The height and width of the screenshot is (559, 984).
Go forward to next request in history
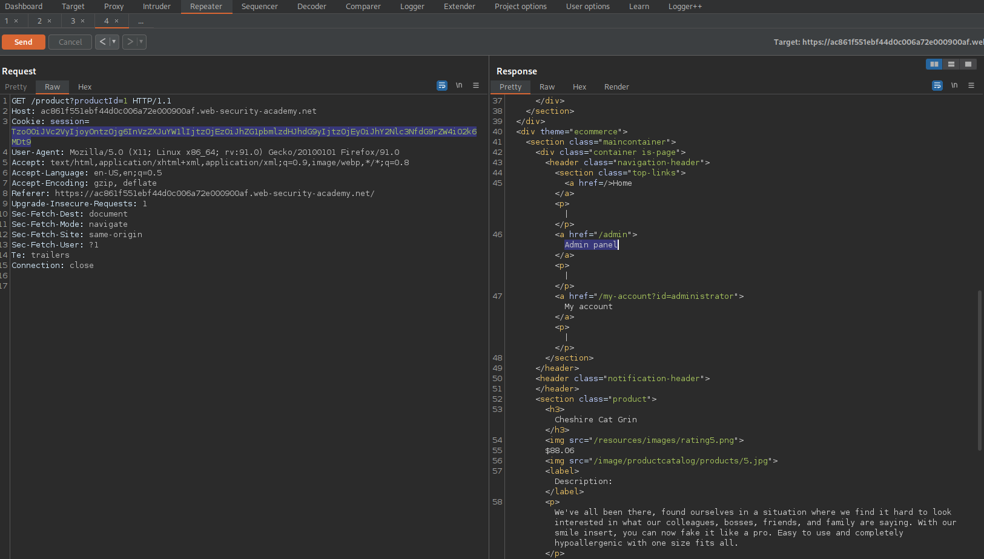click(x=130, y=42)
